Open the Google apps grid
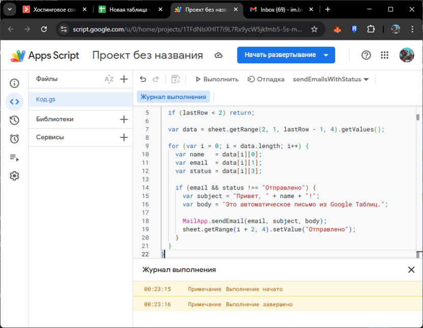The width and height of the screenshot is (423, 328). click(x=384, y=55)
